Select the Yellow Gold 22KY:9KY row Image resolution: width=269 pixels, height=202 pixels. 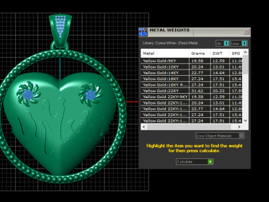click(192, 97)
